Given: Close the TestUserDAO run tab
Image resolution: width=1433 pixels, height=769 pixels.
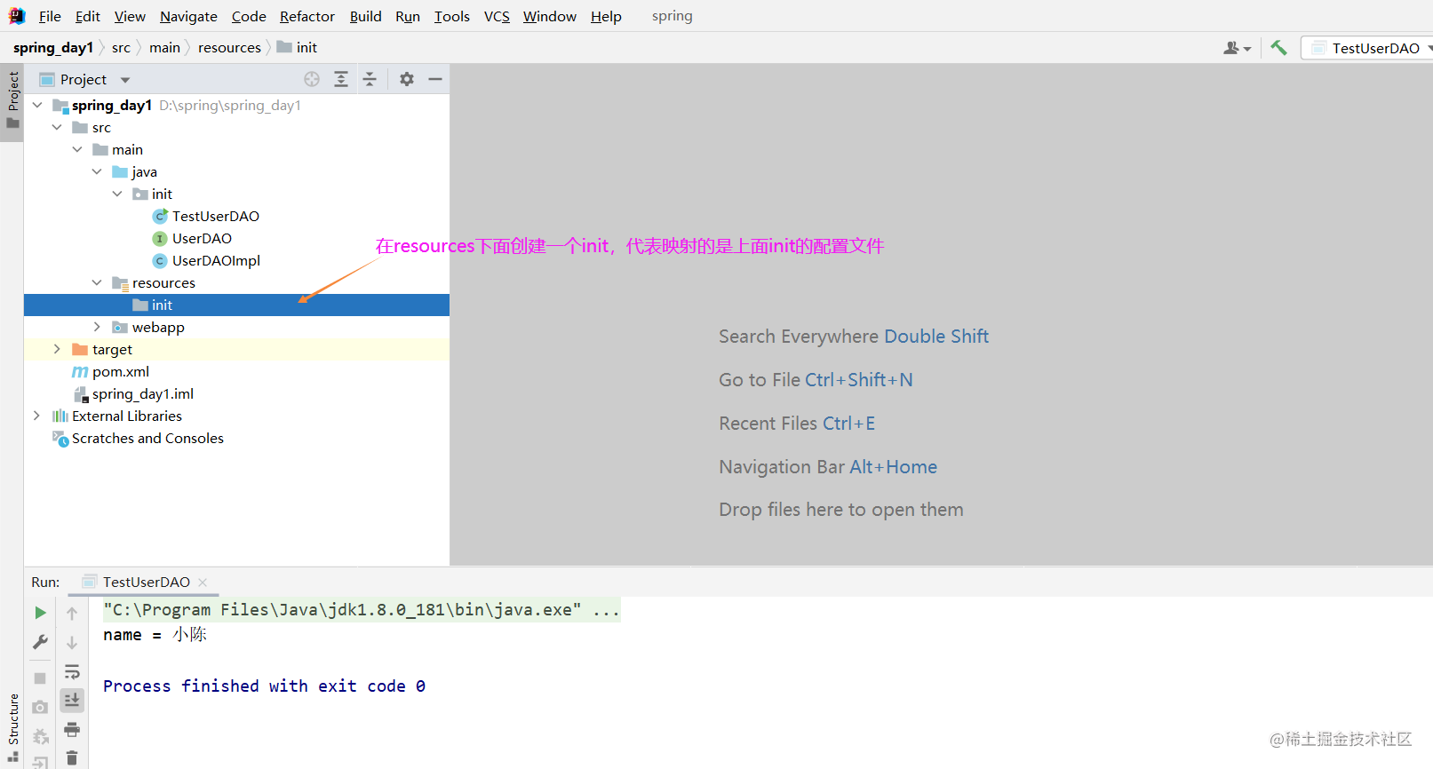Looking at the screenshot, I should point(203,583).
